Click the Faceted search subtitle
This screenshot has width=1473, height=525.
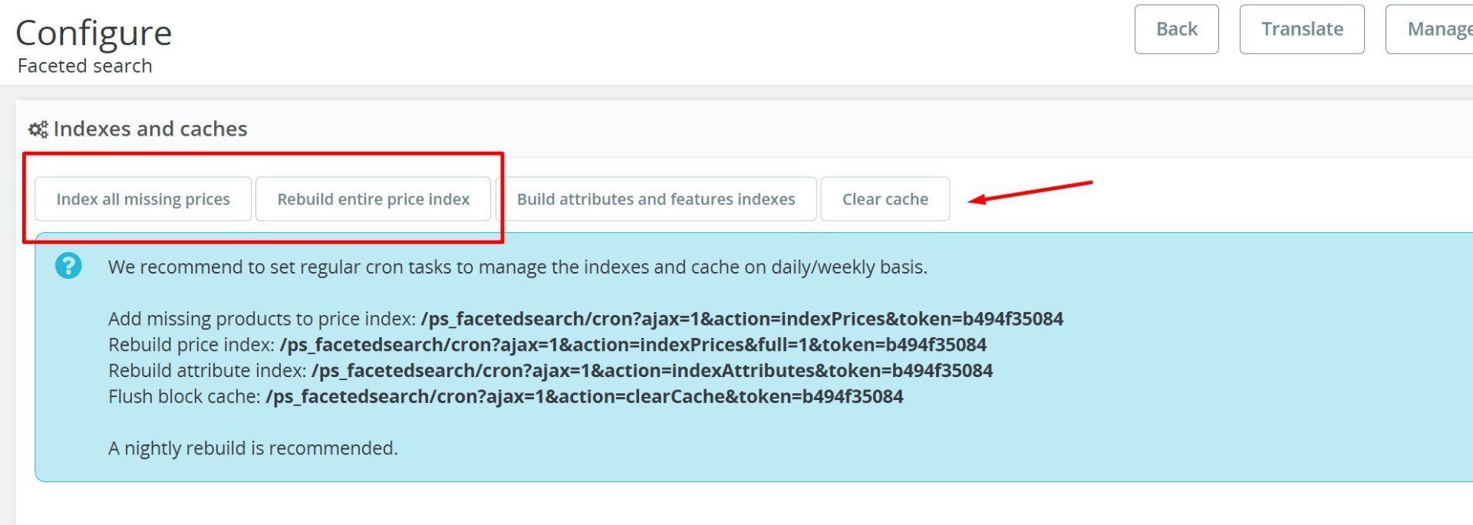84,66
